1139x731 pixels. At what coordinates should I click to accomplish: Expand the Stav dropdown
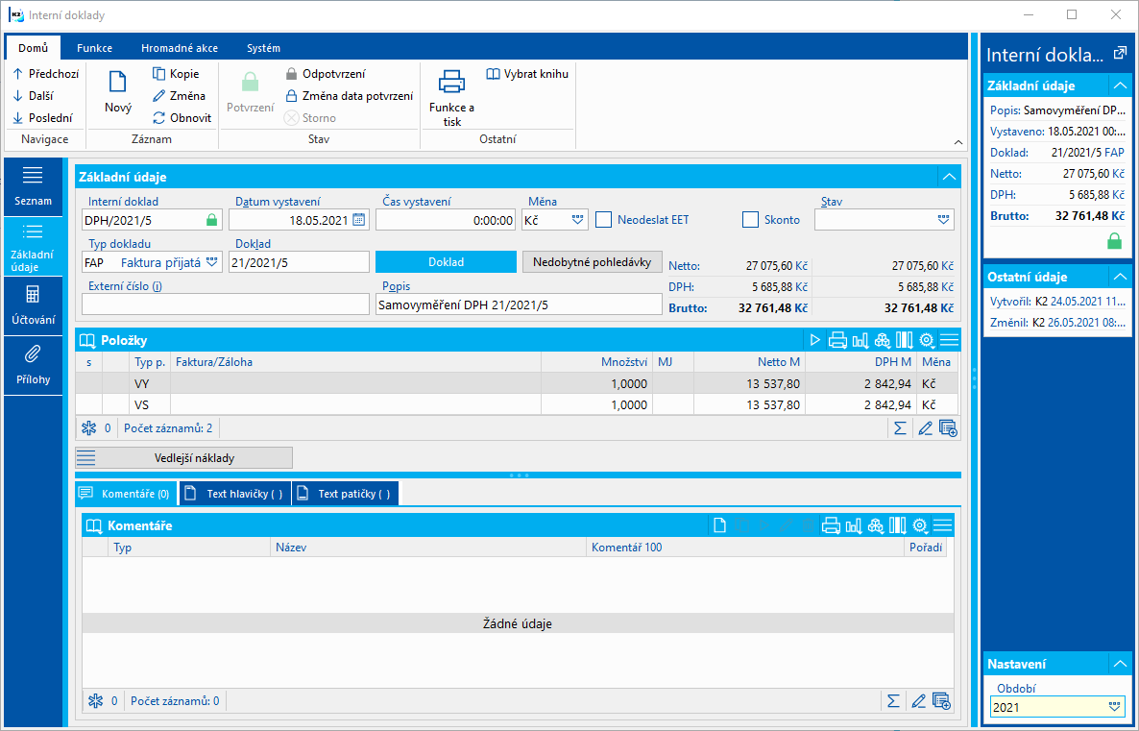(x=944, y=220)
